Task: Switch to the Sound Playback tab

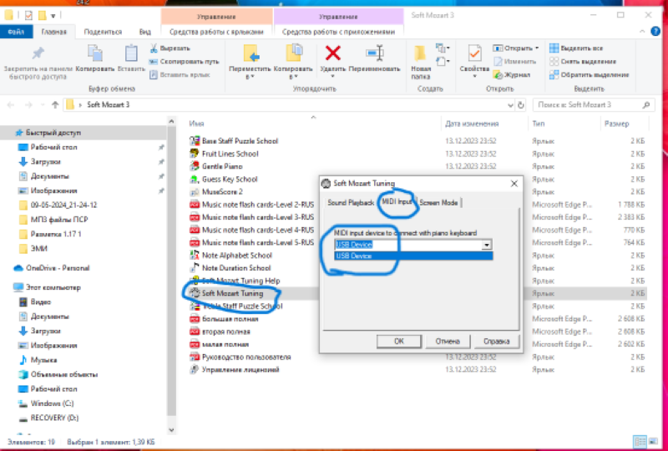Action: [x=351, y=202]
